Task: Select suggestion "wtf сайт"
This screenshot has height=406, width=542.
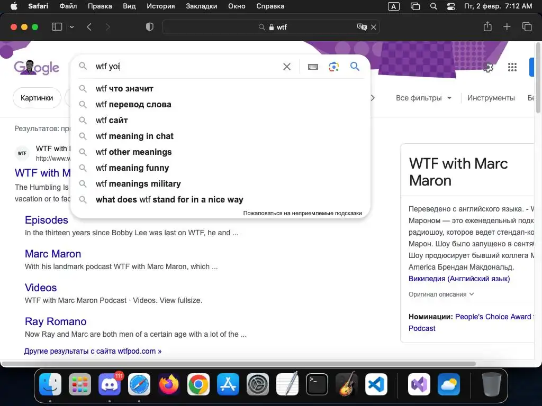Action: [220, 121]
